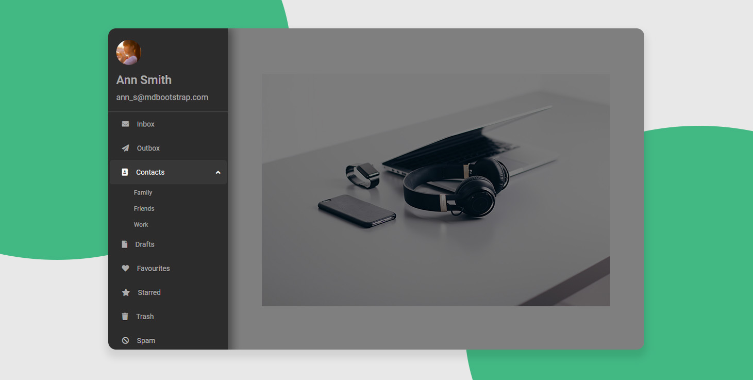Click the Favourites heart icon
Screen dimensions: 753x380
(x=125, y=269)
